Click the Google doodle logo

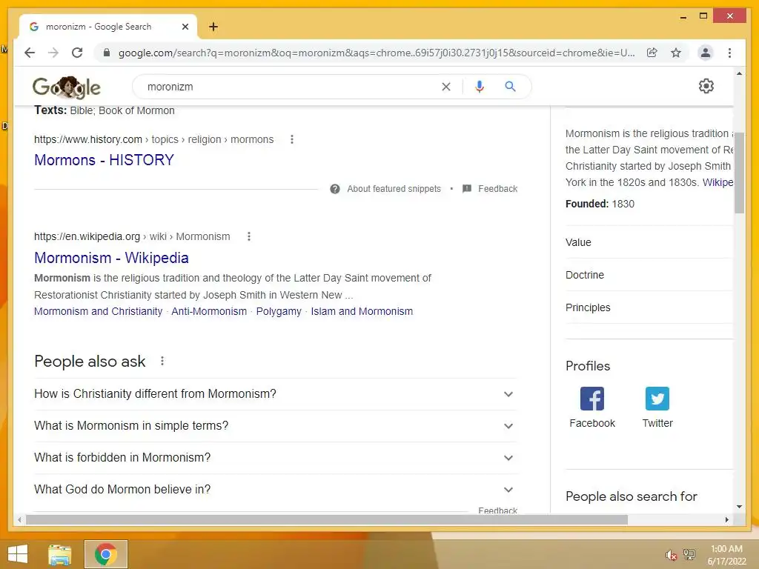pyautogui.click(x=67, y=87)
